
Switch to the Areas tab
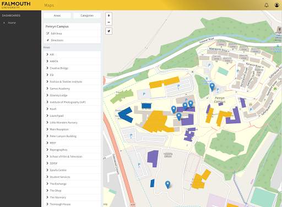57,15
